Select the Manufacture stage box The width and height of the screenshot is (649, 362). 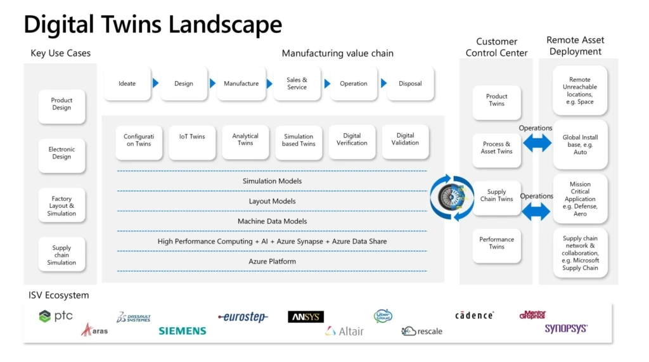(x=241, y=84)
